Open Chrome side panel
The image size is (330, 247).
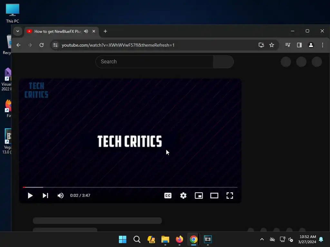coord(299,45)
